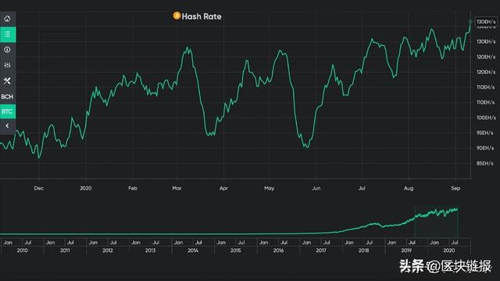
Task: Click 2013 in the navigator timeline
Action: [x=150, y=251]
